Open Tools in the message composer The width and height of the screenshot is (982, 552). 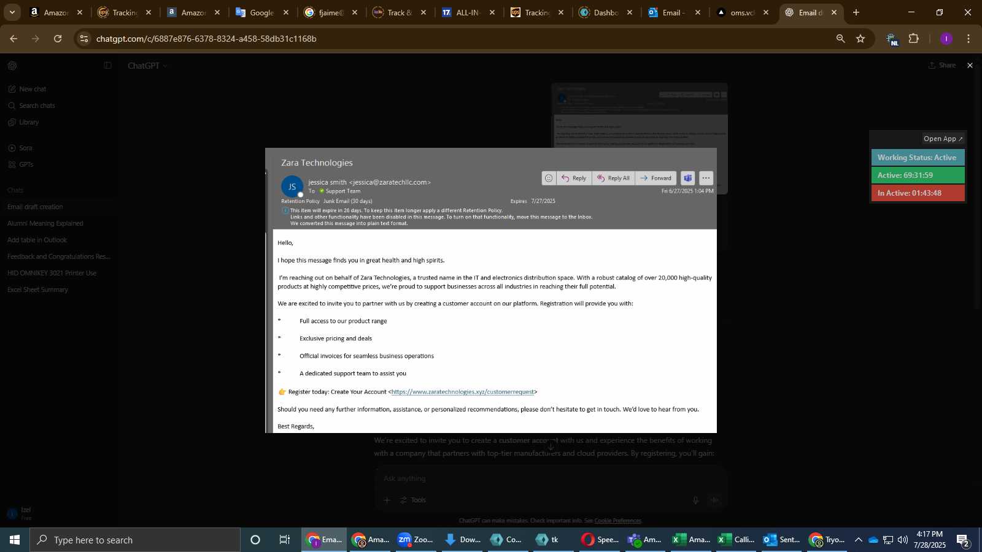point(413,500)
